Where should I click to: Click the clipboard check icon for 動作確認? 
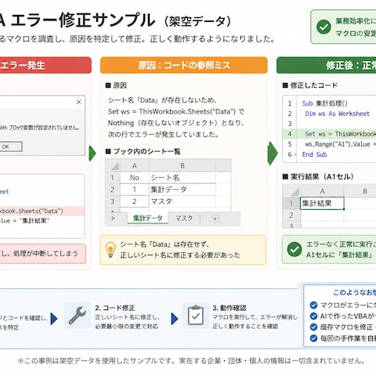196,315
